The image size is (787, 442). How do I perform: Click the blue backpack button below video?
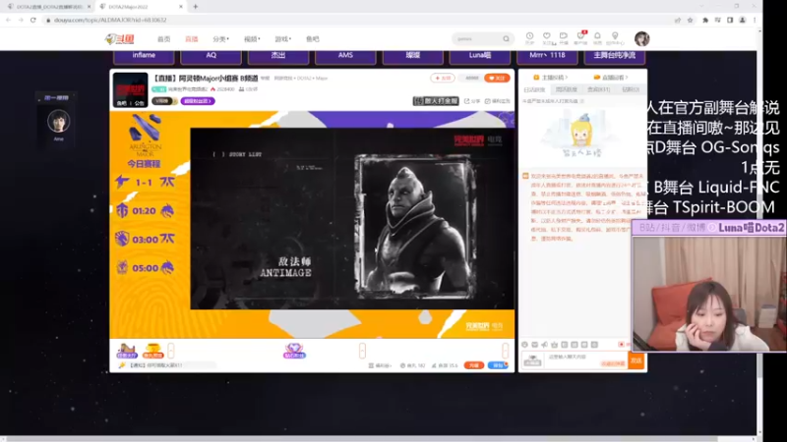498,365
